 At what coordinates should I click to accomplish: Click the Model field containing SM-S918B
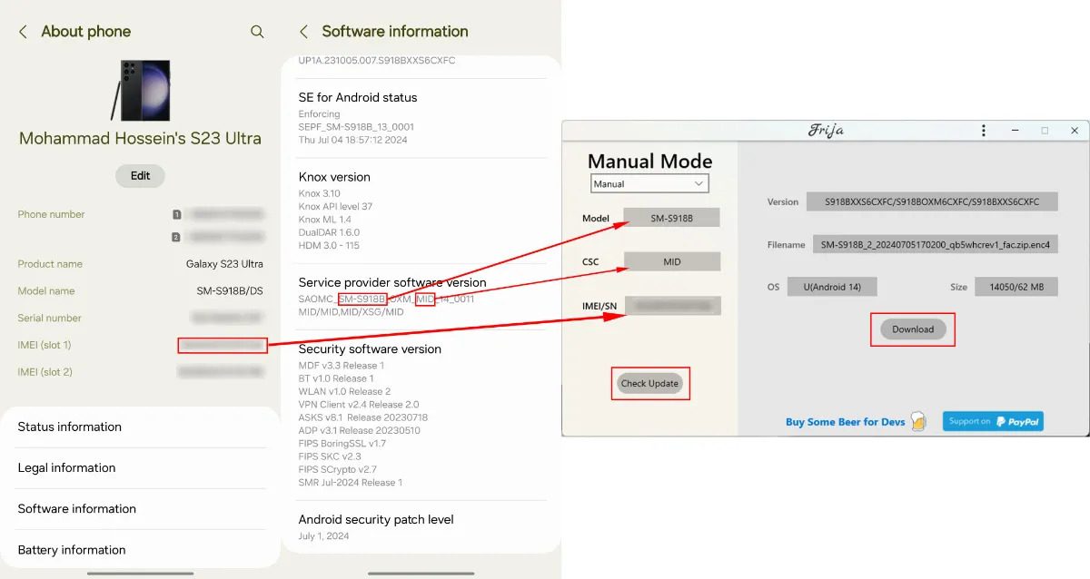point(672,218)
